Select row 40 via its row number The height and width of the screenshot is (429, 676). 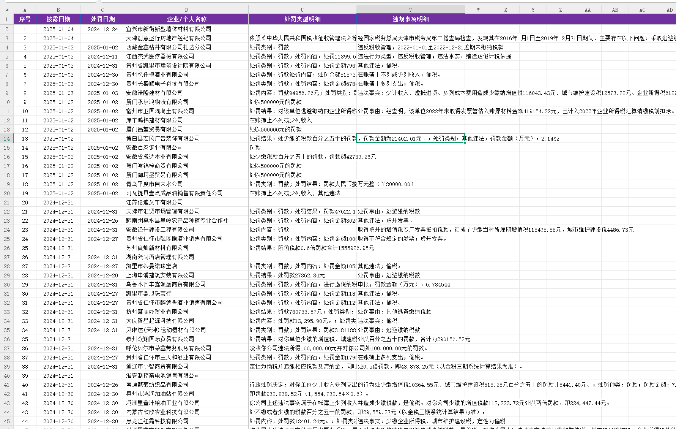click(6, 376)
